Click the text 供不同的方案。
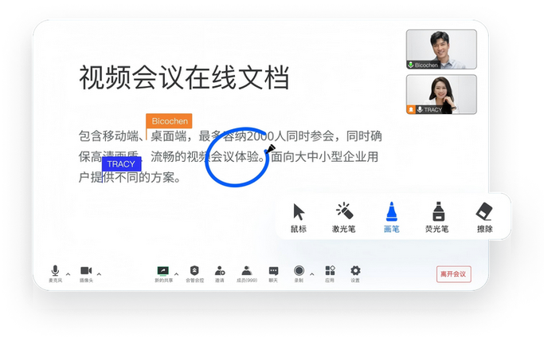544x350 pixels. click(x=142, y=178)
